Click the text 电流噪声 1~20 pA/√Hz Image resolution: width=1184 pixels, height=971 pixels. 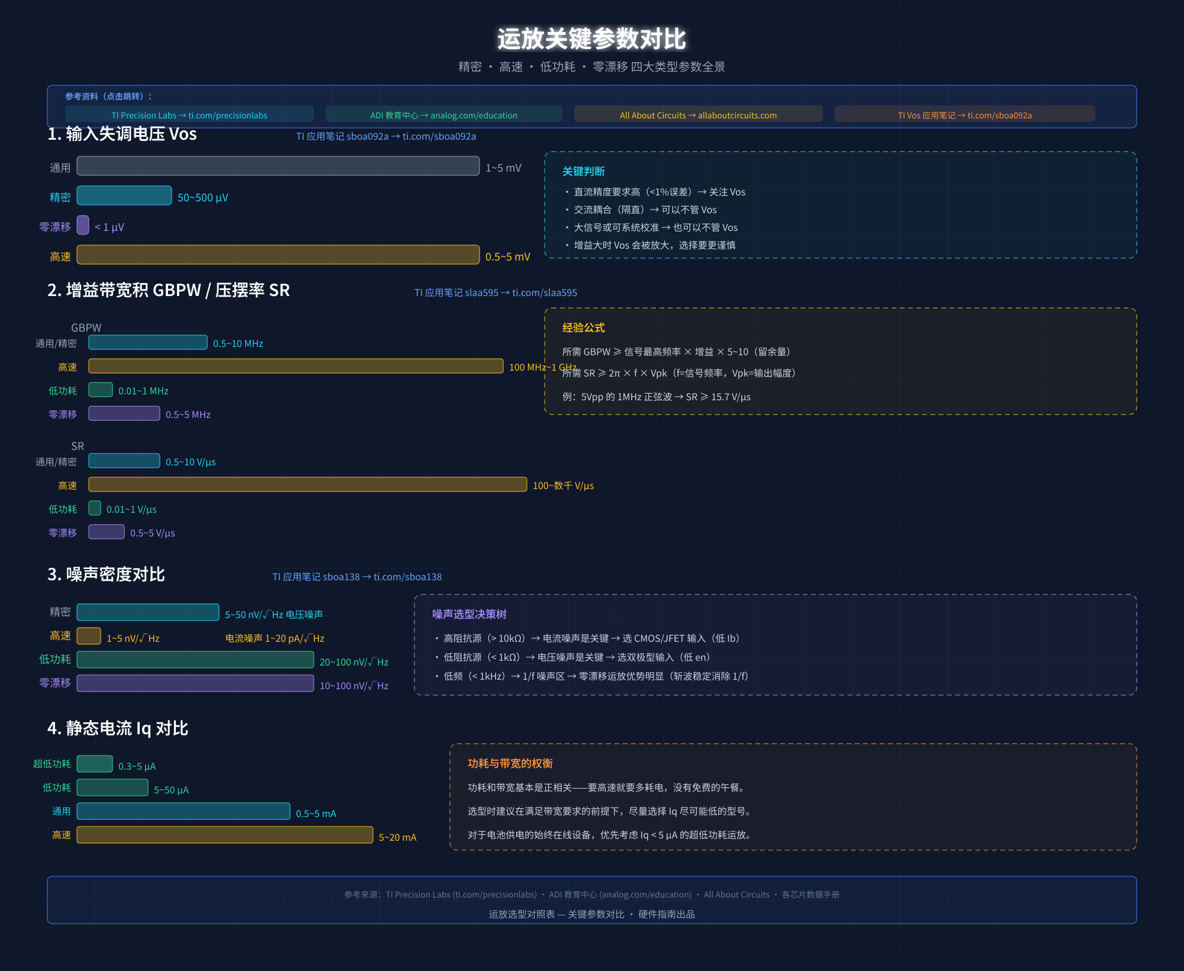pyautogui.click(x=275, y=638)
